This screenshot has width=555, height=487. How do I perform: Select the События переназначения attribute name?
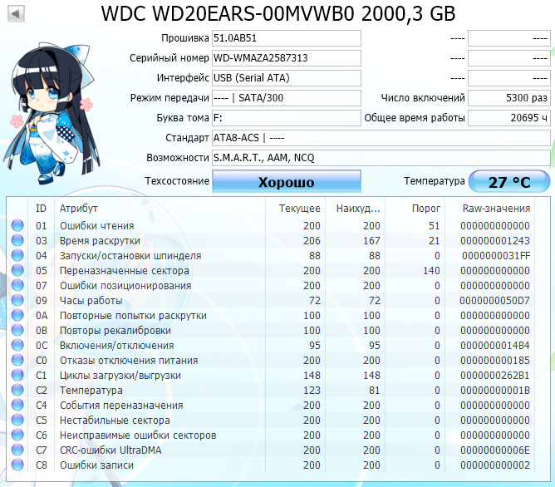[x=121, y=406]
